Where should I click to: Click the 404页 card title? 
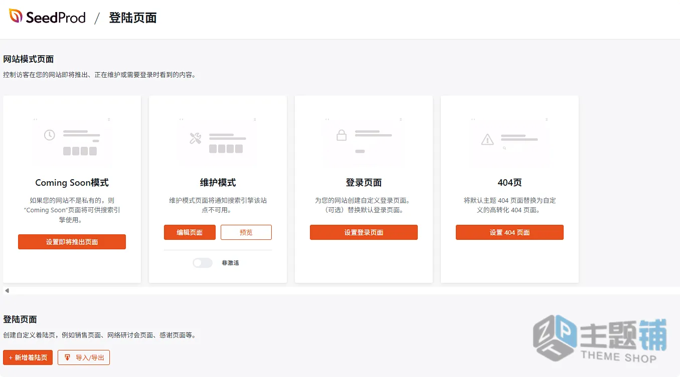(x=509, y=183)
